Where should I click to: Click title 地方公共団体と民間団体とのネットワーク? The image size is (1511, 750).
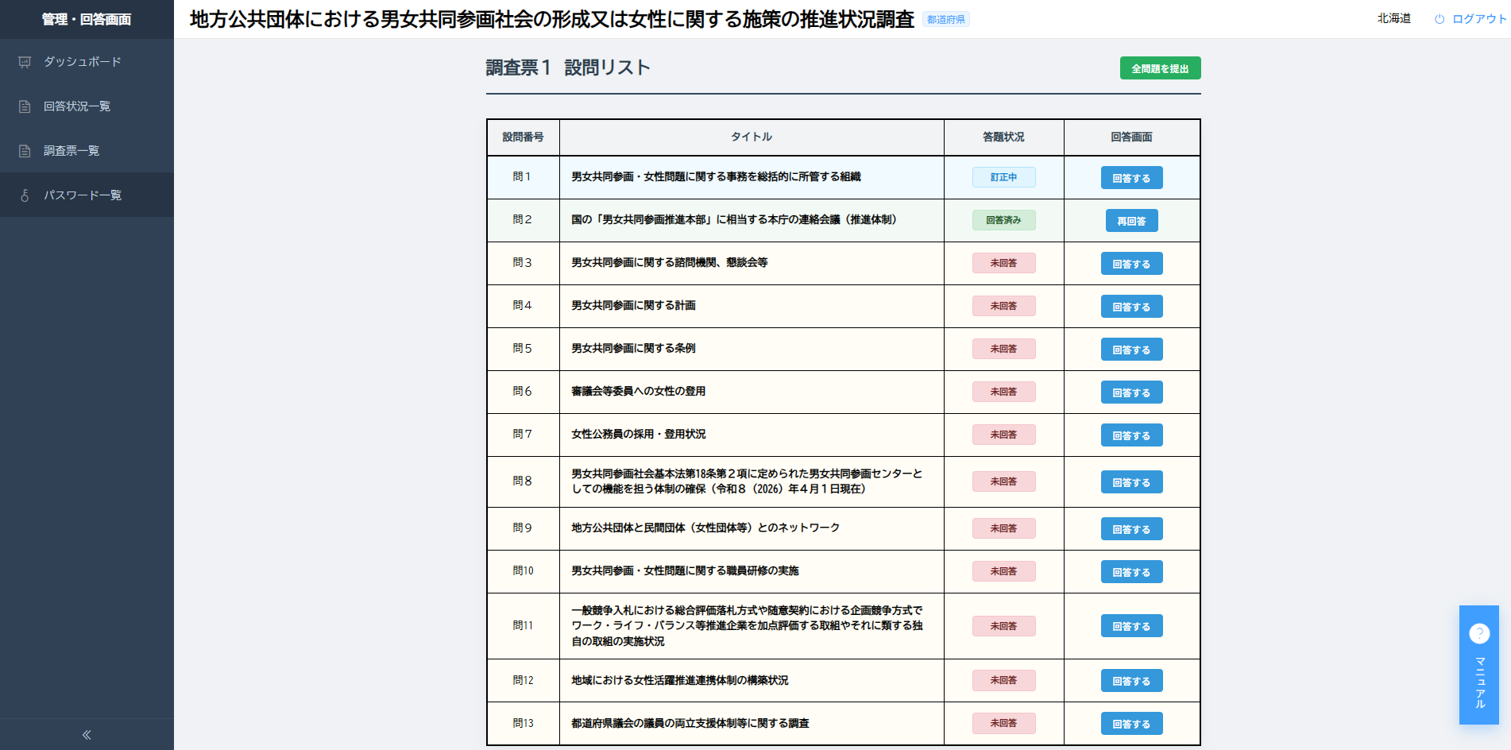[705, 528]
